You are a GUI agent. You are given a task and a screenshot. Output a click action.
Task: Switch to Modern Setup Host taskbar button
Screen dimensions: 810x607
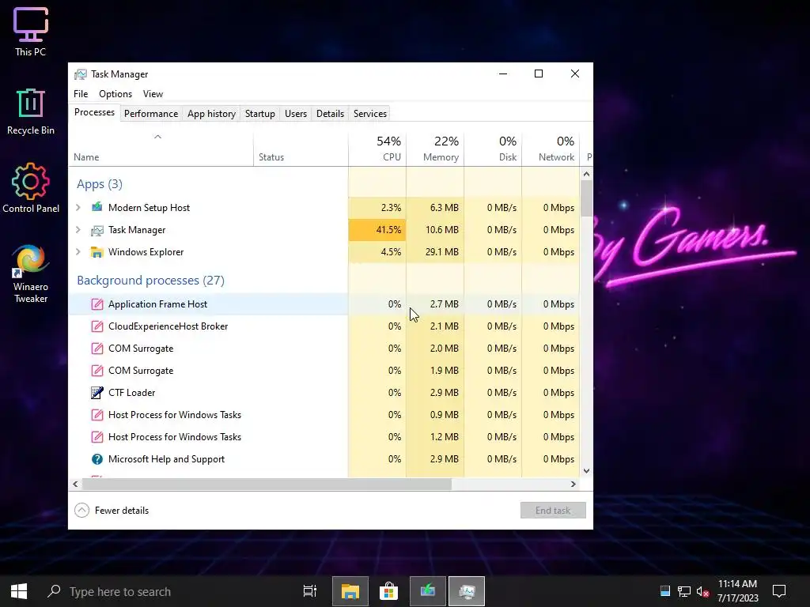[428, 591]
